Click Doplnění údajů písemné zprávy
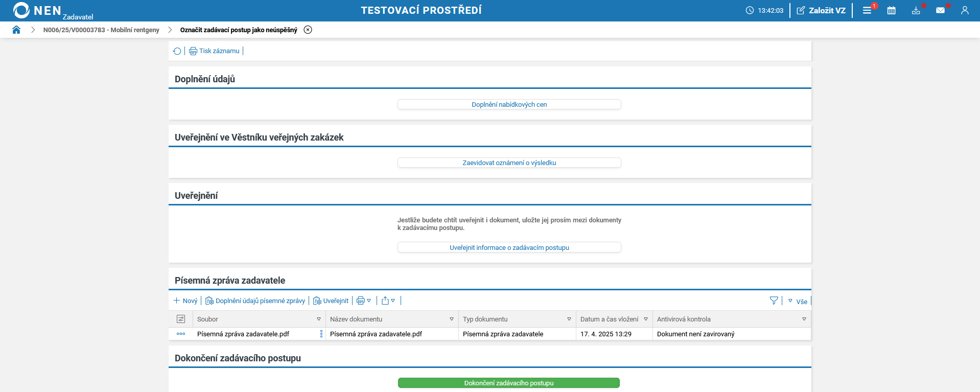Image resolution: width=980 pixels, height=392 pixels. 255,301
